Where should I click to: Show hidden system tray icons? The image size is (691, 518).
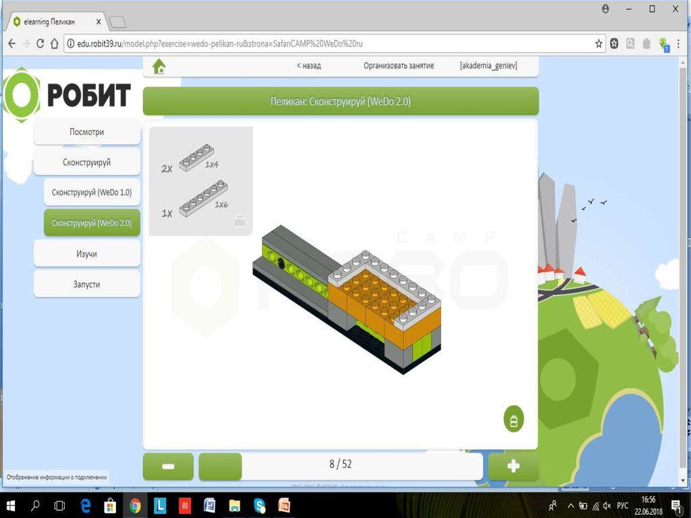[570, 505]
